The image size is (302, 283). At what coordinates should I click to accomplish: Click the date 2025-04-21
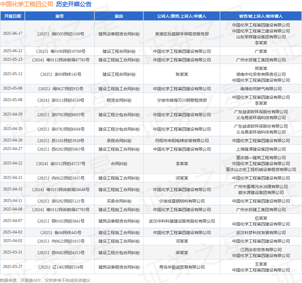[x=12, y=177]
